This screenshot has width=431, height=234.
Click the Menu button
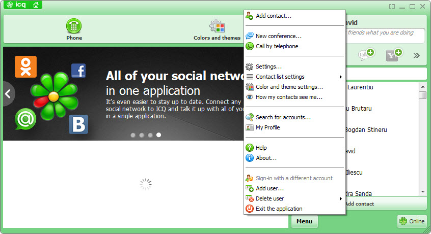[x=304, y=221]
